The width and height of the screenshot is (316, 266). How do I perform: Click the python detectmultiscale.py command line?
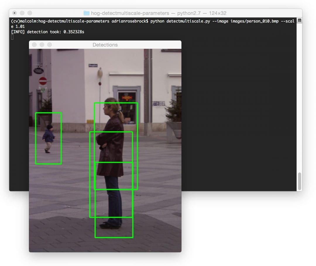click(153, 24)
